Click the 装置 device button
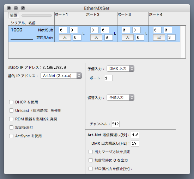The width and height of the screenshot is (194, 179). (x=13, y=15)
